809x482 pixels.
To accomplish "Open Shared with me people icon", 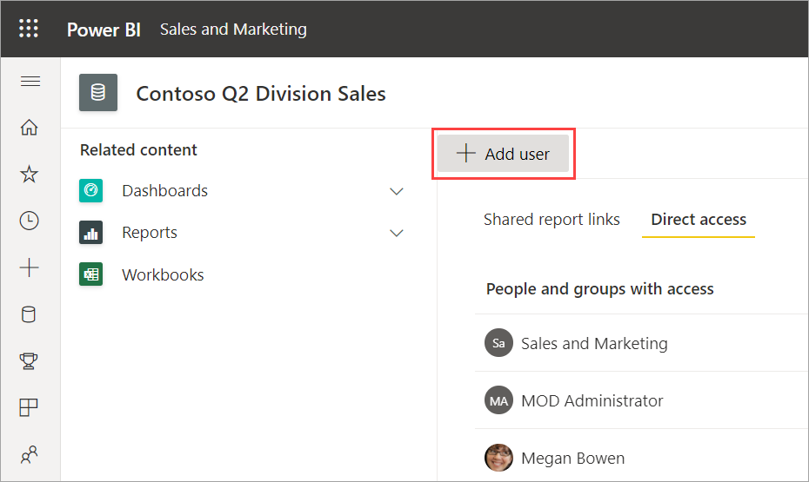I will 30,454.
